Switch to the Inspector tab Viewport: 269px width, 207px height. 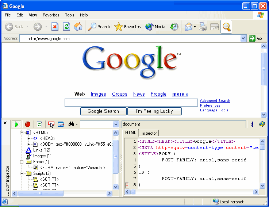pyautogui.click(x=149, y=133)
